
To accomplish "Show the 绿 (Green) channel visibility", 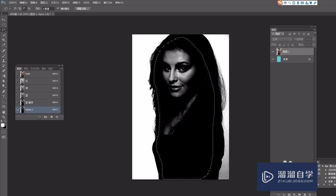I will pos(17,88).
